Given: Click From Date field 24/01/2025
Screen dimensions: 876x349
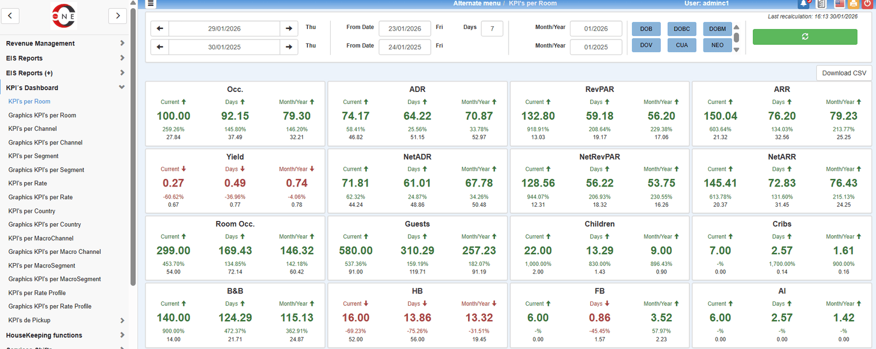Looking at the screenshot, I should [x=405, y=47].
